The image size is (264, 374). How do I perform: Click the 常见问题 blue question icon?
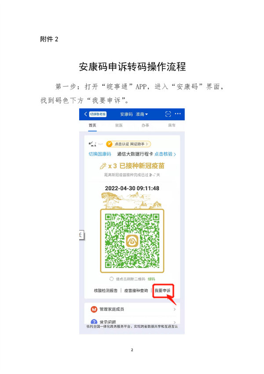pos(94,322)
